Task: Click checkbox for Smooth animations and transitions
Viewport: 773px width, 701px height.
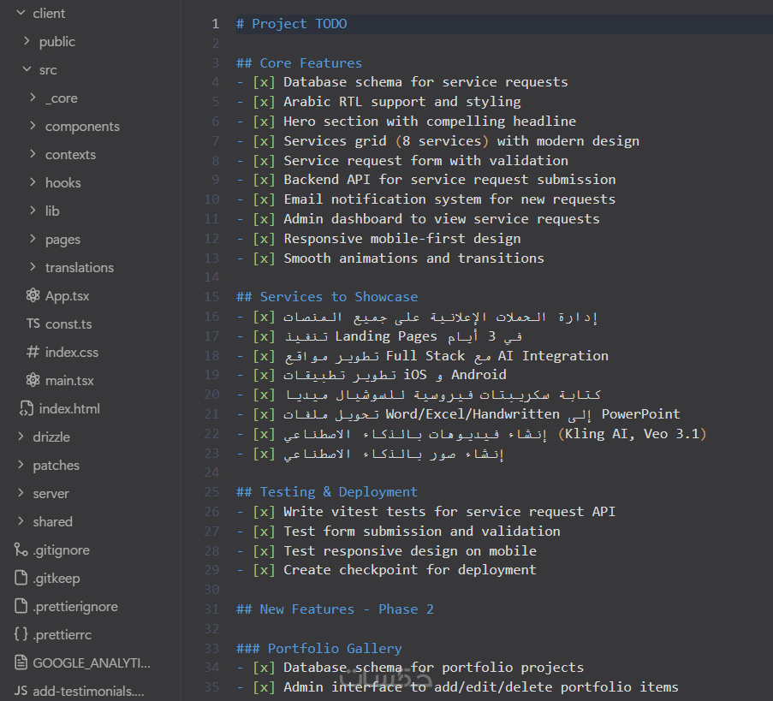Action: [264, 258]
